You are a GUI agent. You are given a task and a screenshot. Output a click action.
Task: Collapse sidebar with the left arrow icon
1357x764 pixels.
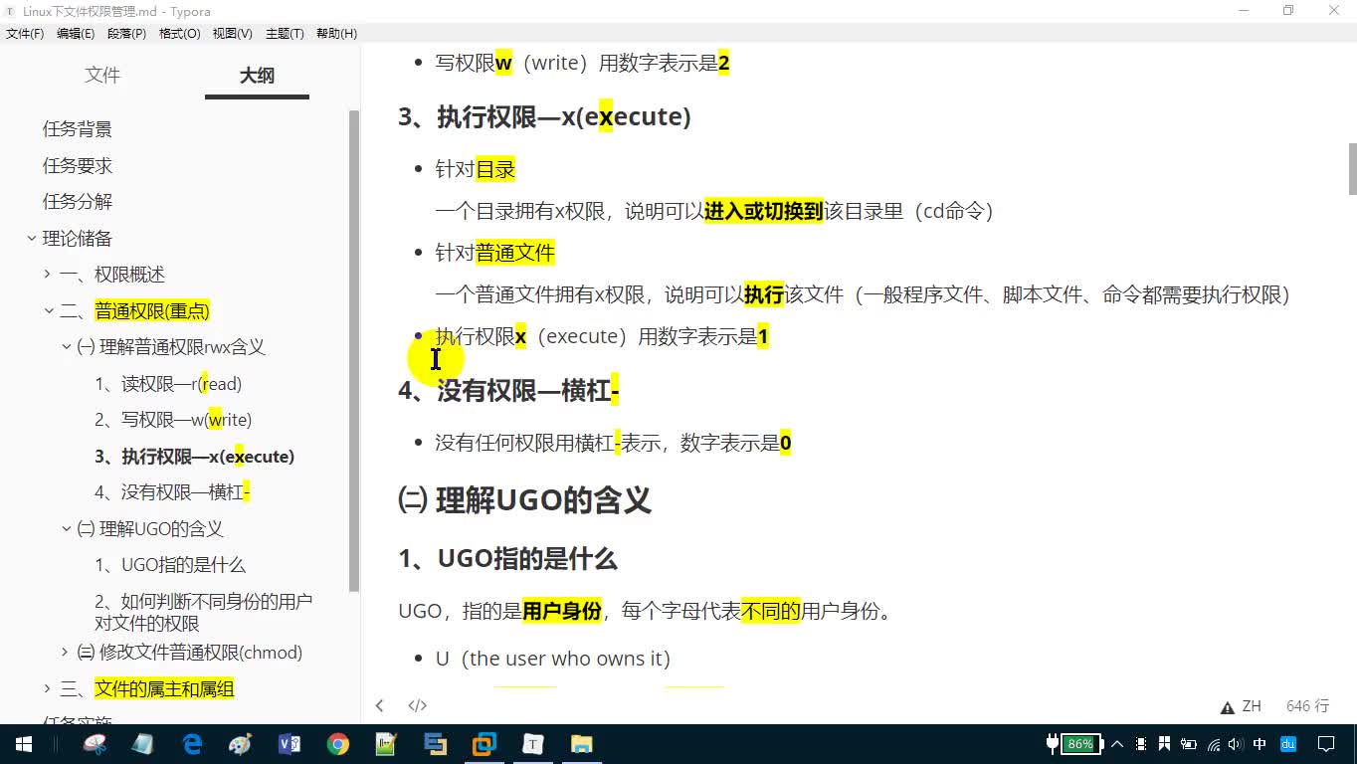coord(379,705)
